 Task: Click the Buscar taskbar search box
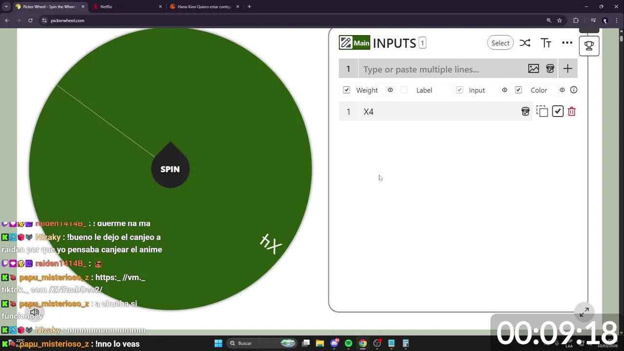point(262,343)
